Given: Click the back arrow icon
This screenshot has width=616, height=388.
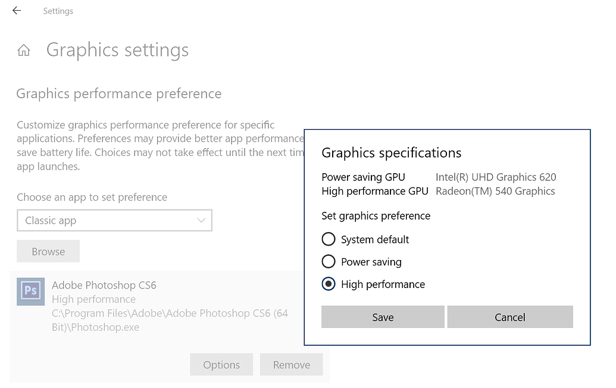Looking at the screenshot, I should pos(16,10).
